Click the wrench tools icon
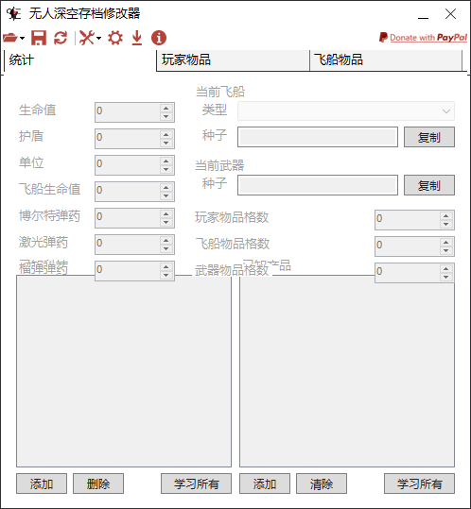471x509 pixels. [87, 38]
